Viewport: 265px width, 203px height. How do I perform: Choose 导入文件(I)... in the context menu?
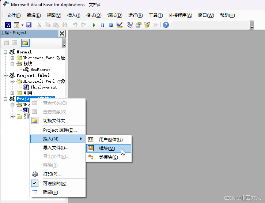tap(58, 148)
